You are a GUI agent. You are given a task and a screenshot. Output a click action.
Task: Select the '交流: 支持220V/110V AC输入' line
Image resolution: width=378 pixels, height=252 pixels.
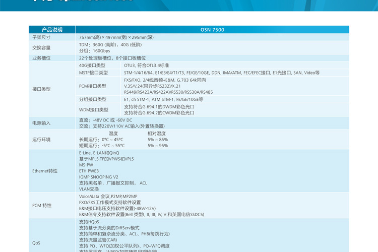pos(122,126)
